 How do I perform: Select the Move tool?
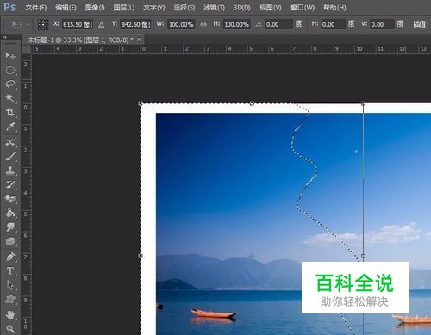coord(10,55)
